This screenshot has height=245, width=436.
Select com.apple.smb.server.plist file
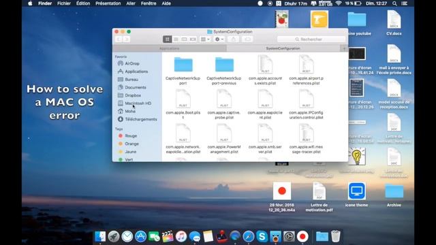[265, 139]
